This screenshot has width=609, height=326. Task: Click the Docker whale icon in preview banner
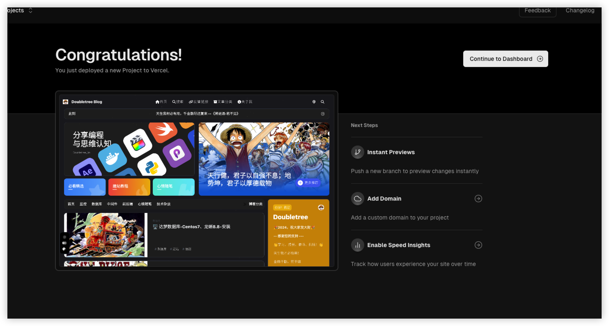[112, 158]
